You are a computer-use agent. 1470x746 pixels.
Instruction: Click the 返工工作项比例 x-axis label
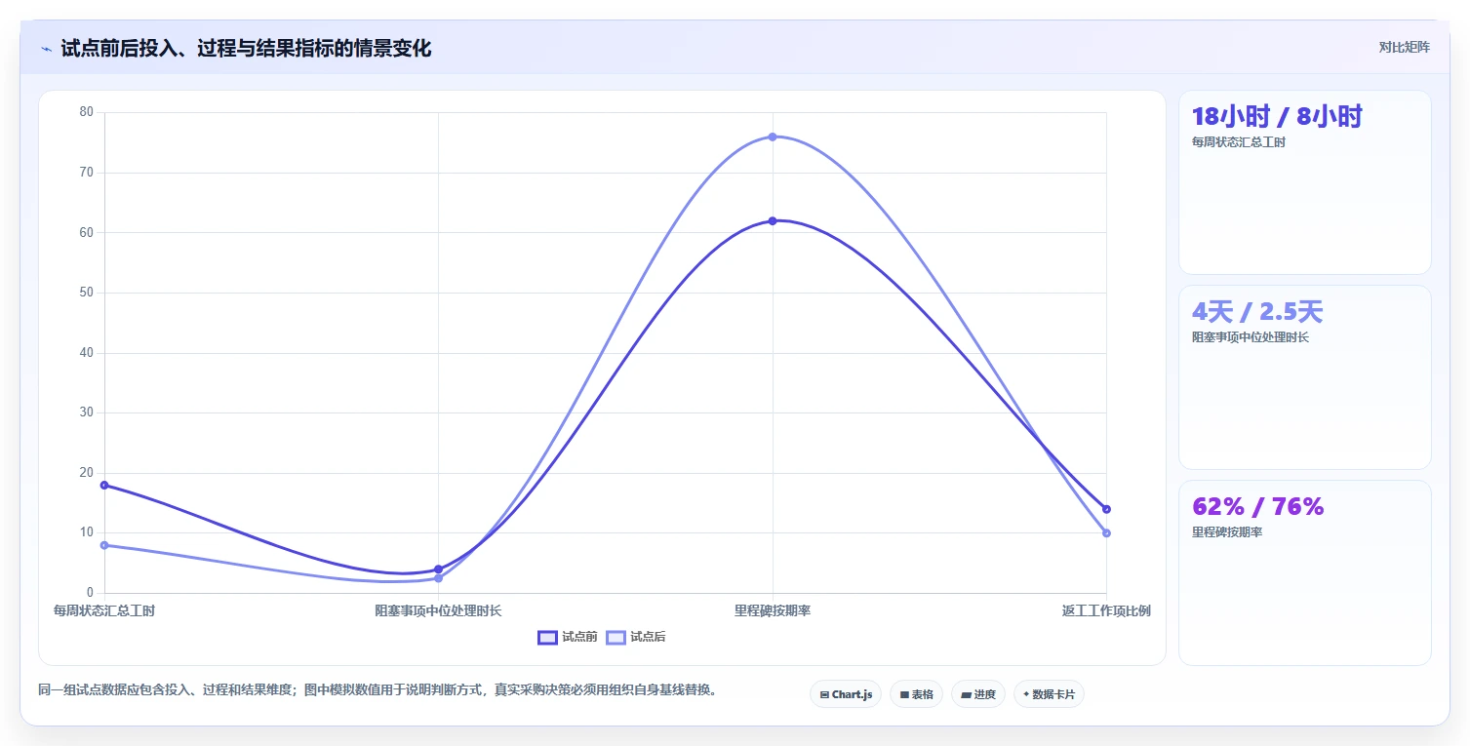point(1106,610)
